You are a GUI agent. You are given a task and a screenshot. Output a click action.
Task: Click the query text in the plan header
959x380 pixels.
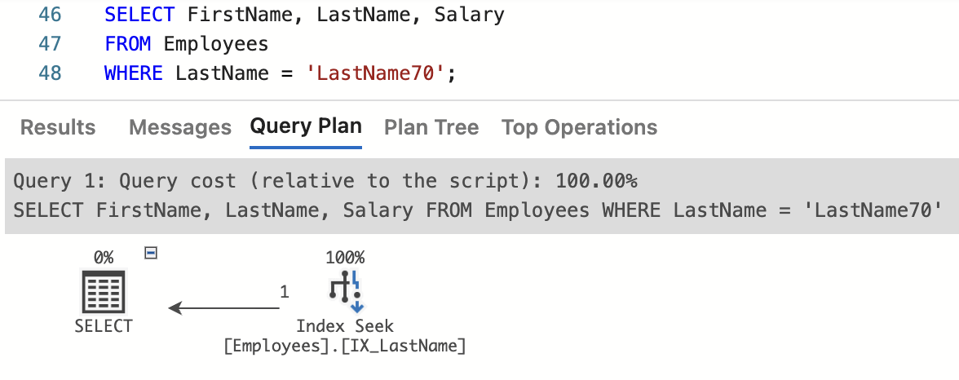pyautogui.click(x=478, y=210)
